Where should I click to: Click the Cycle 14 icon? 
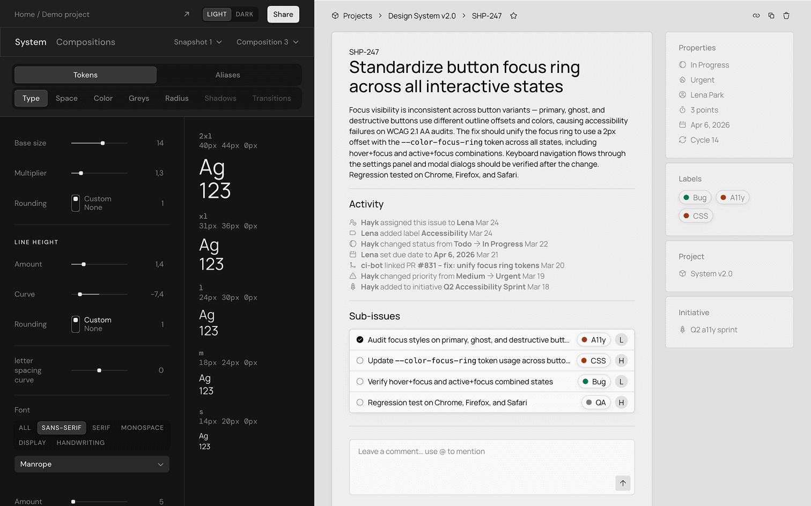pos(682,140)
